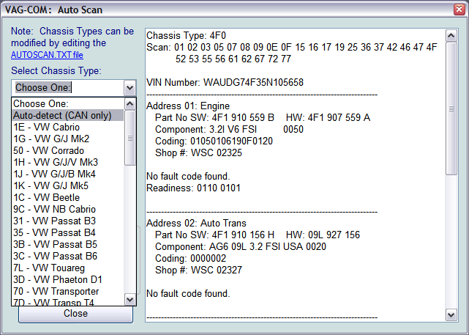The width and height of the screenshot is (469, 335).
Task: Click 'Shop #: WSC 02325' line
Action: (x=198, y=152)
